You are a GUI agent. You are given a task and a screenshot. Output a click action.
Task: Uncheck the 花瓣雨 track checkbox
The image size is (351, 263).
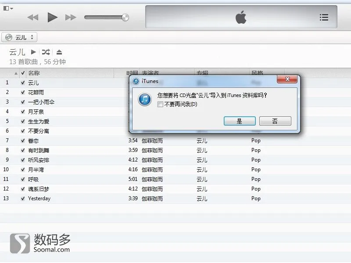[23, 92]
